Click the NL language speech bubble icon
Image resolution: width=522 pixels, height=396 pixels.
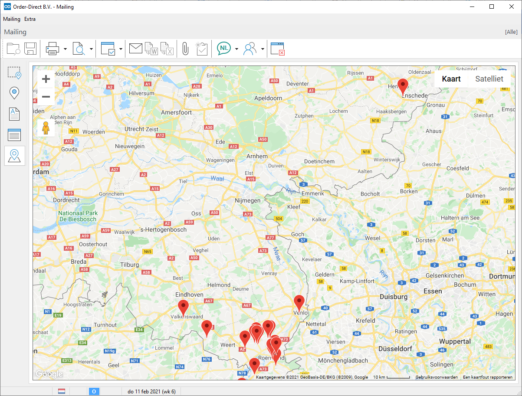click(224, 49)
